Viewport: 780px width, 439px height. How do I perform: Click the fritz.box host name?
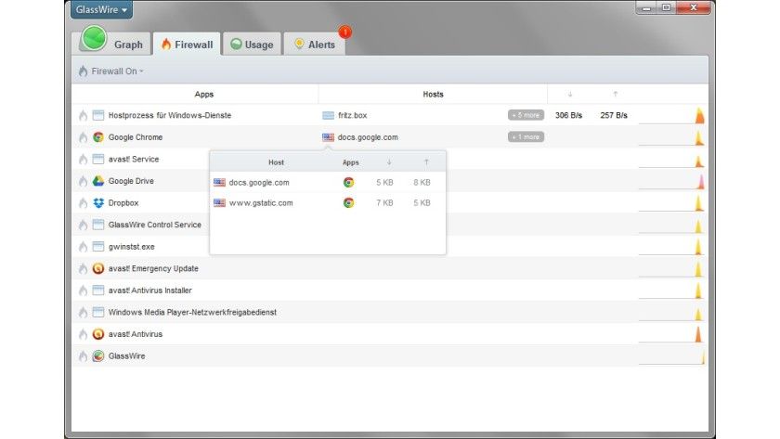point(352,115)
